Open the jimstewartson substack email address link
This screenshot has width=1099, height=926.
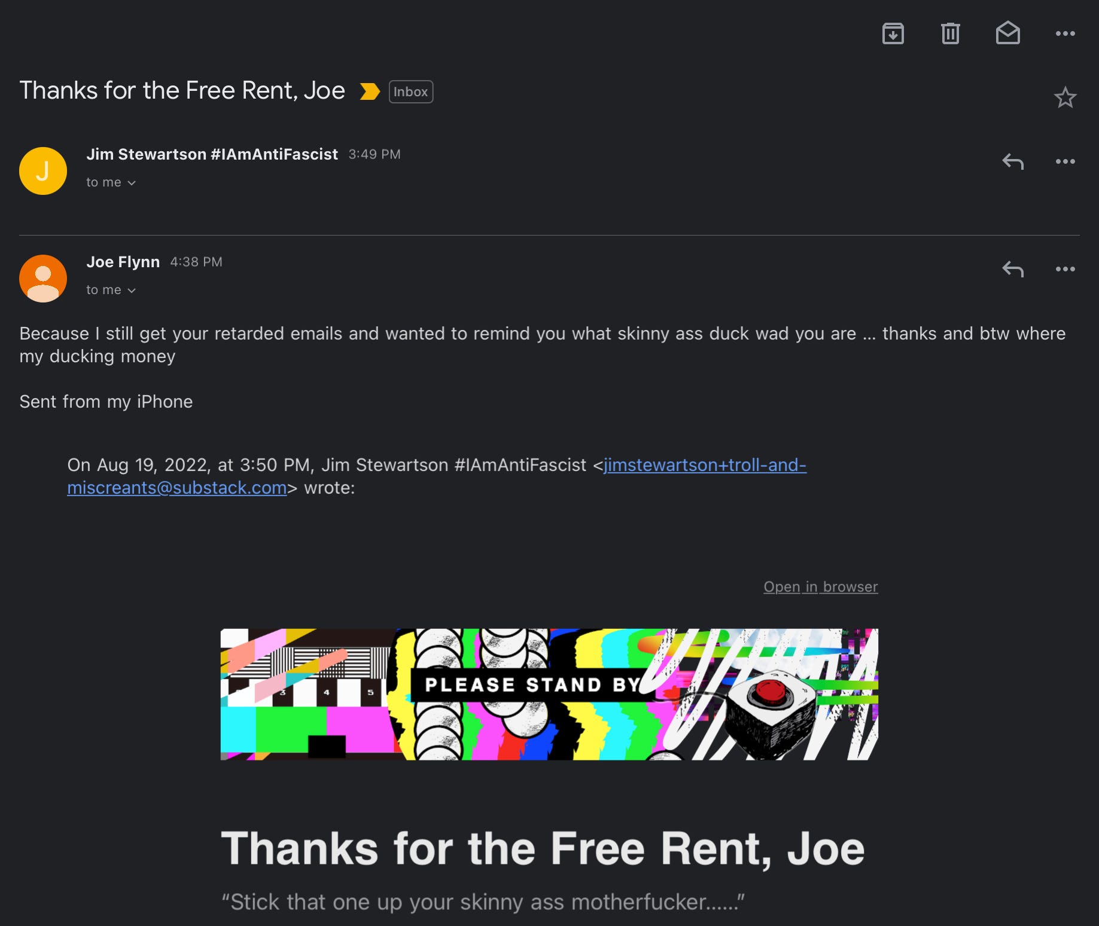click(x=437, y=476)
